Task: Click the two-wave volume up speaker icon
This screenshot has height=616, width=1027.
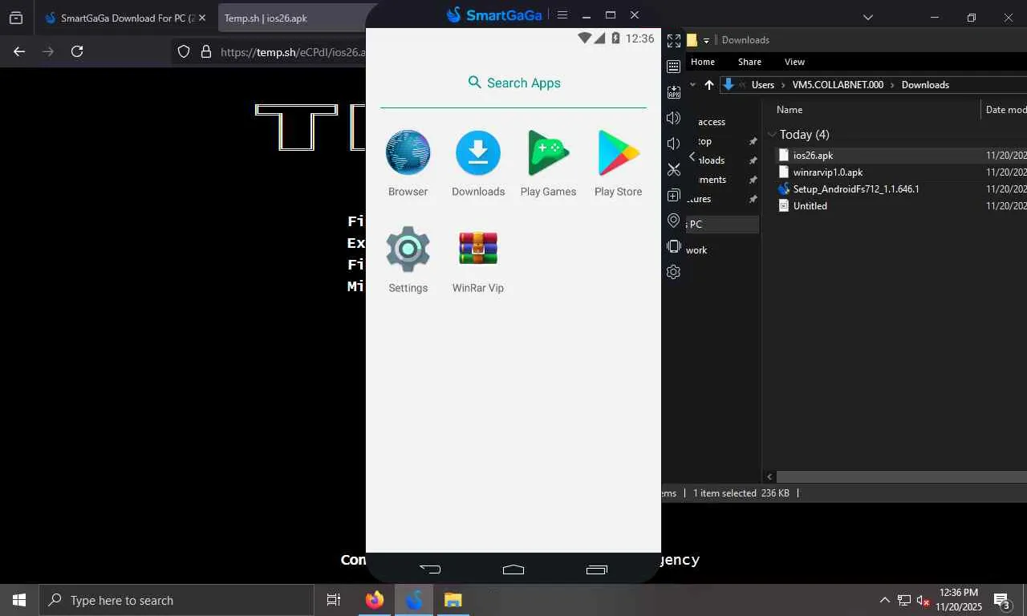Action: point(674,118)
